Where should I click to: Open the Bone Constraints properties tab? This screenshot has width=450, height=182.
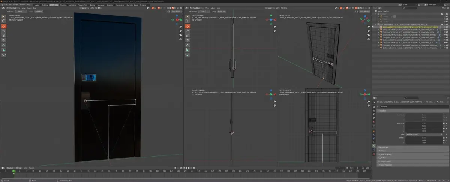374,150
